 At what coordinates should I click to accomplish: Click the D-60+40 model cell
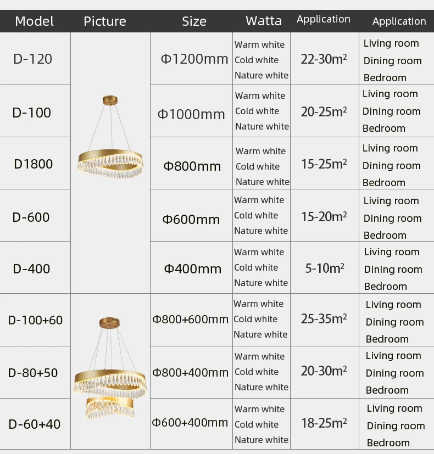point(35,424)
